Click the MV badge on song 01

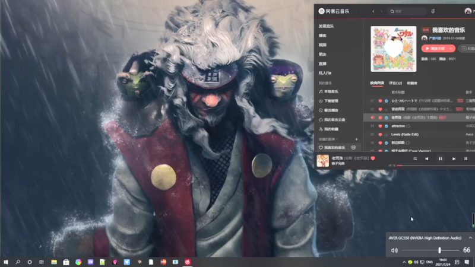tap(460, 101)
